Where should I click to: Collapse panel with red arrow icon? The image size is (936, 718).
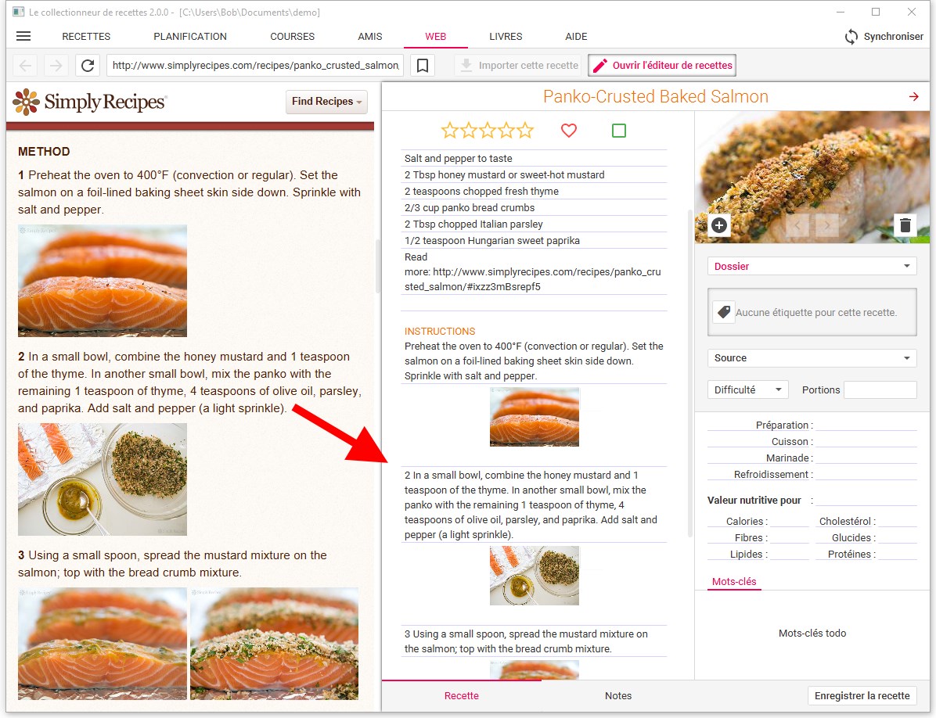(913, 96)
